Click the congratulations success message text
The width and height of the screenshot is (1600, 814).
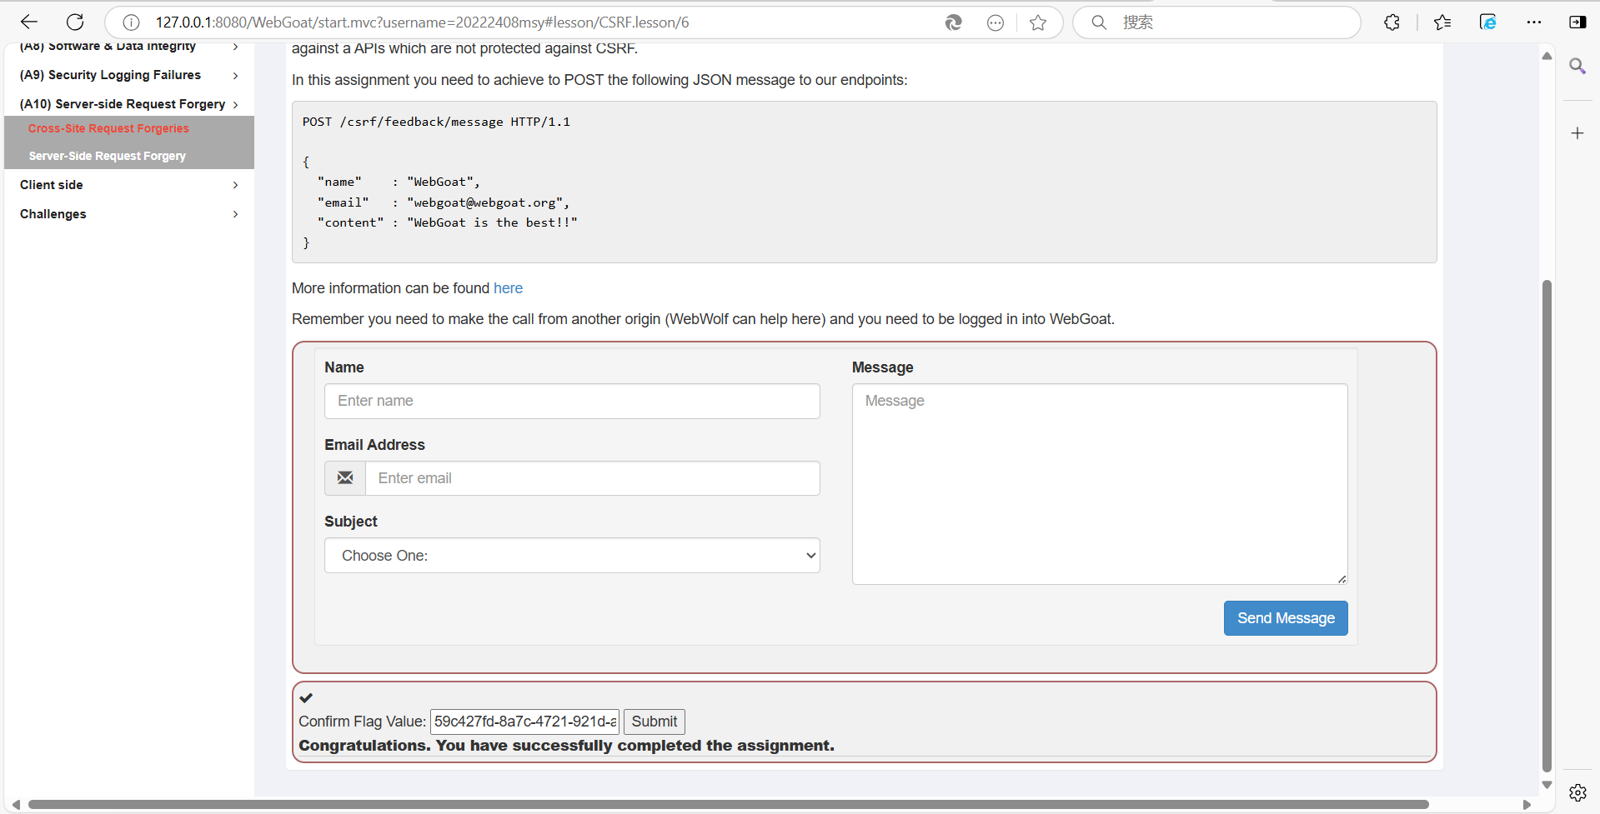[567, 746]
